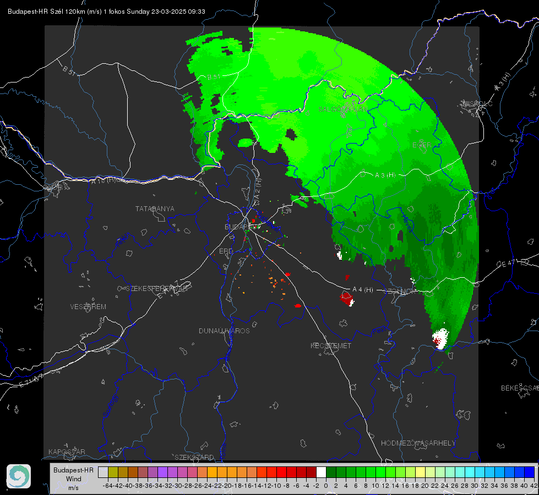
Task: Select the EGER city label
Action: 422,145
